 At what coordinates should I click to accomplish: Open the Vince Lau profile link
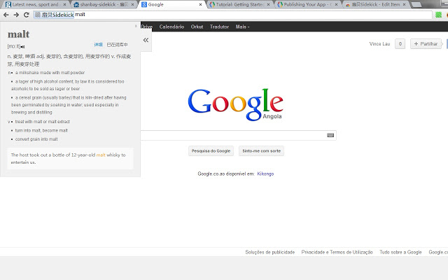click(x=379, y=43)
